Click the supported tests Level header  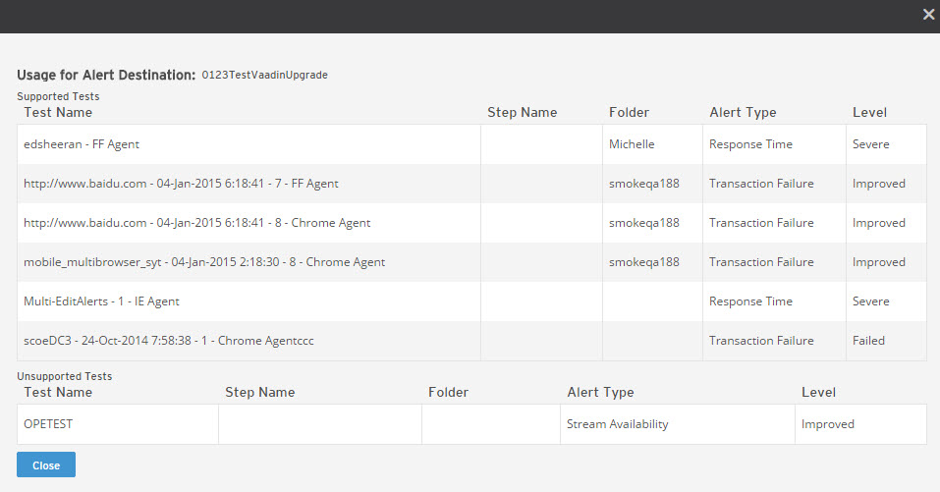(x=869, y=112)
